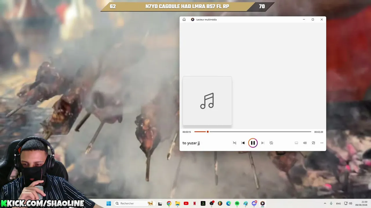
Task: Click the seek bar thumb in the player
Action: click(x=208, y=132)
